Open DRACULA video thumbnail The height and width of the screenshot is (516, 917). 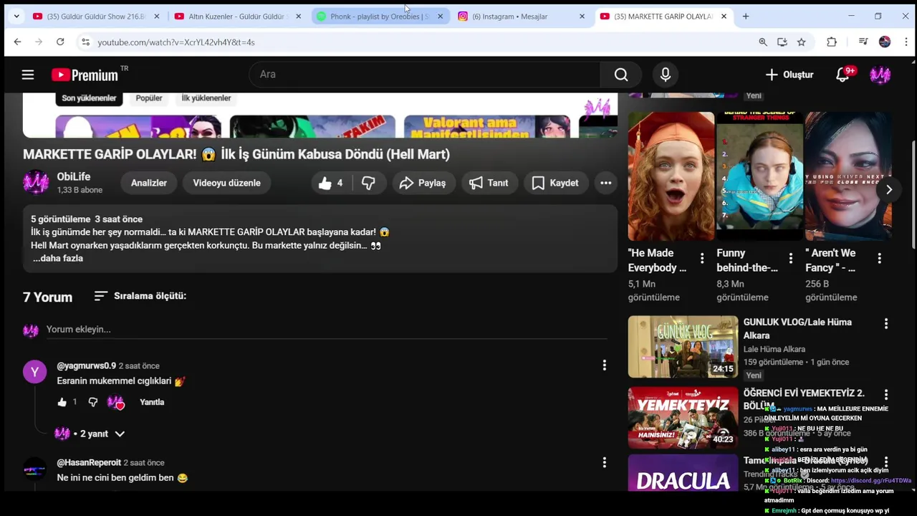pos(683,473)
